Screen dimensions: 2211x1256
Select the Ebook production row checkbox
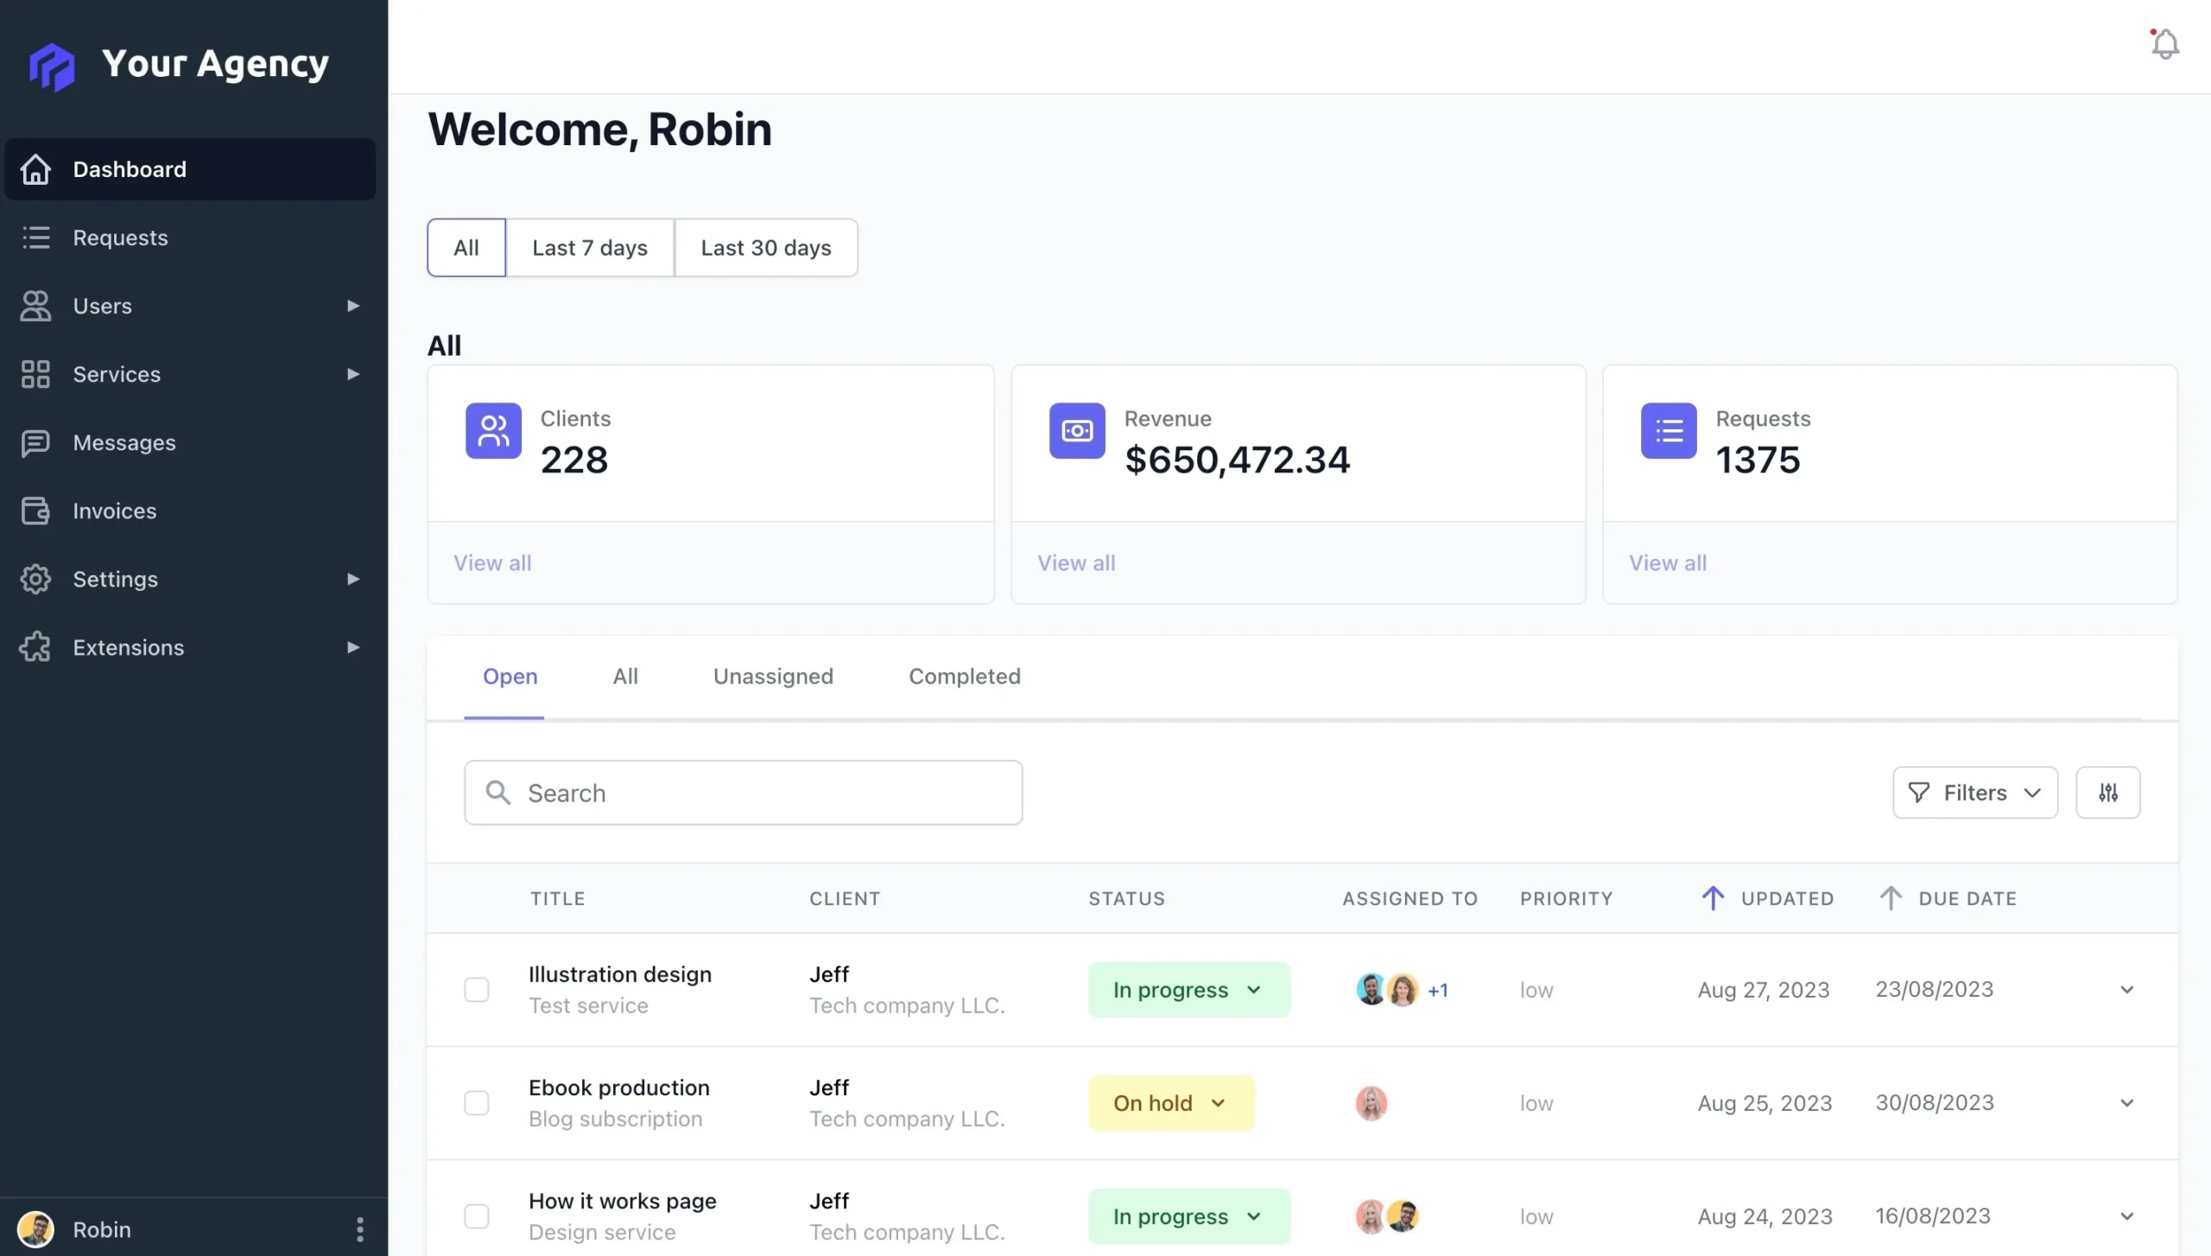point(477,1102)
